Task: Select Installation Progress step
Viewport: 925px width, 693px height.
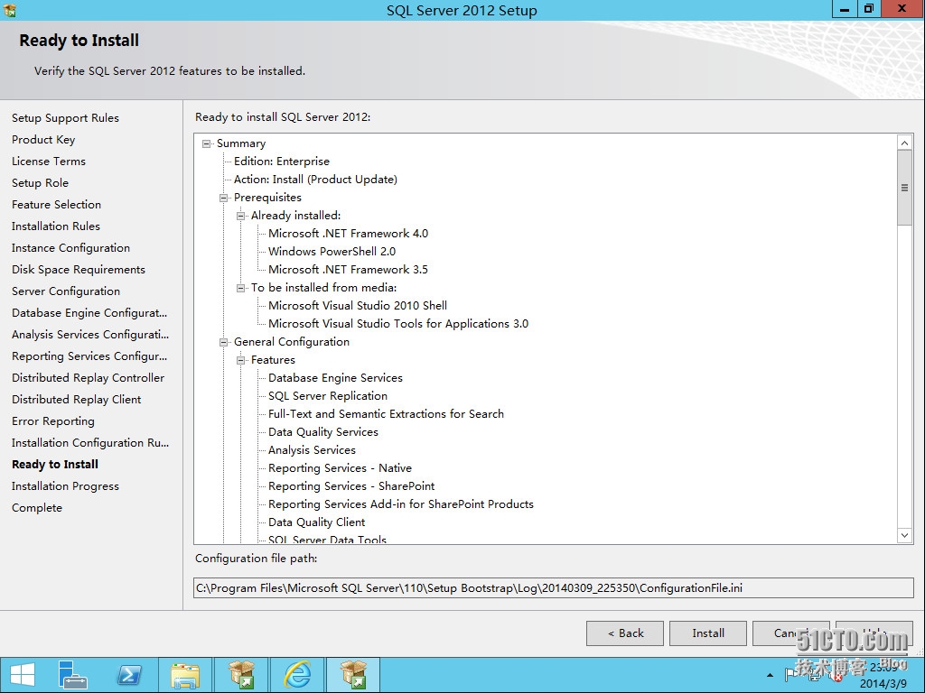Action: point(65,486)
